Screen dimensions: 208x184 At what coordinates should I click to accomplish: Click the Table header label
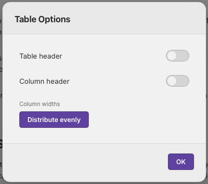click(x=41, y=56)
